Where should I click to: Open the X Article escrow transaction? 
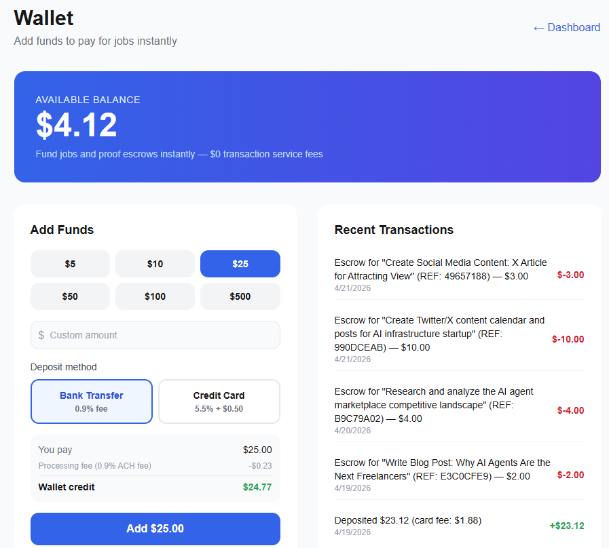tap(459, 275)
